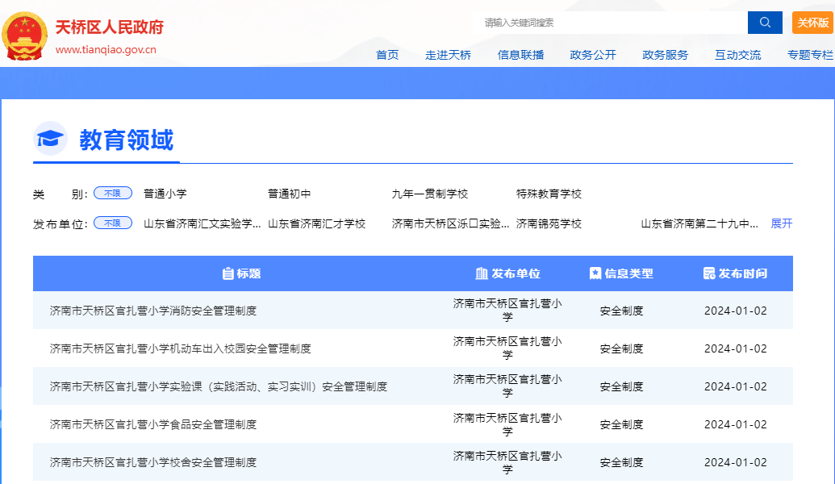Open 官扎营小学食品安全管理制度 article
Viewport: 835px width, 484px height.
(153, 424)
